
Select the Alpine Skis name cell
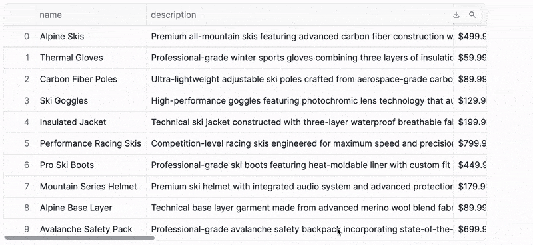tap(91, 37)
